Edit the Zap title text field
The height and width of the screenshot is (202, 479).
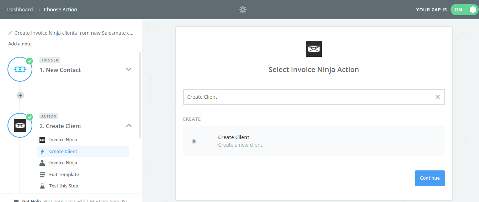(74, 33)
